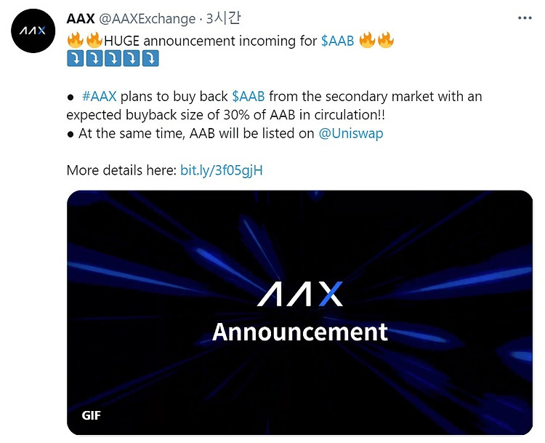Viewport: 545px width, 443px height.
Task: Click the last fire emoji after $AAB
Action: [x=386, y=40]
